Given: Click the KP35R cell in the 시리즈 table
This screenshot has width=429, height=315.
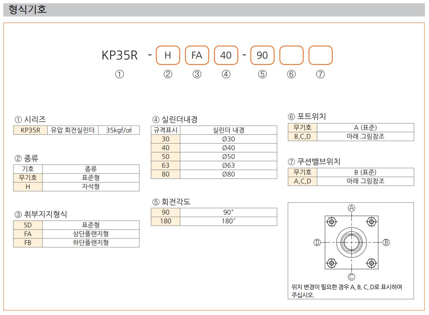Looking at the screenshot, I should pyautogui.click(x=30, y=130).
